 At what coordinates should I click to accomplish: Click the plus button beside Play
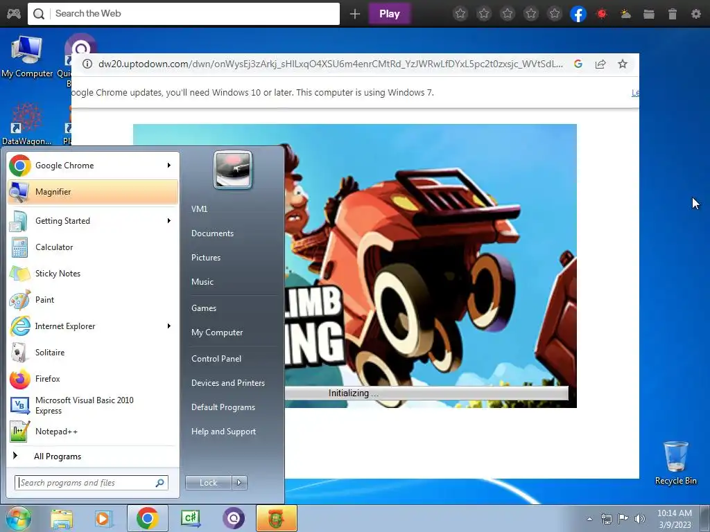[x=355, y=14]
